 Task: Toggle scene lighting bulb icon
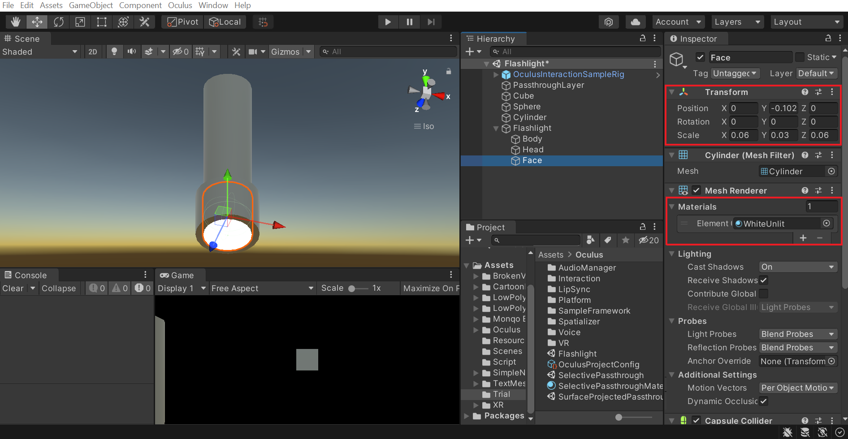pyautogui.click(x=114, y=52)
